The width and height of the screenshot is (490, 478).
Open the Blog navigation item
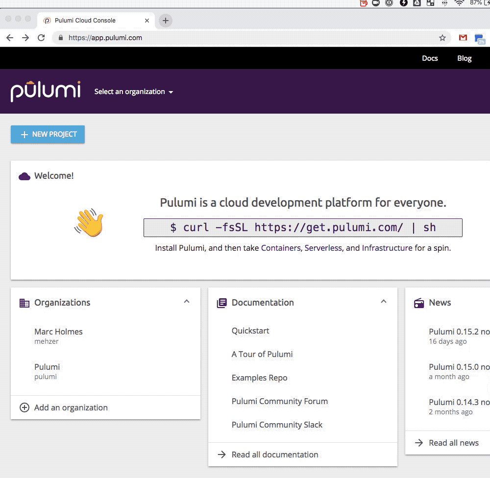point(464,58)
